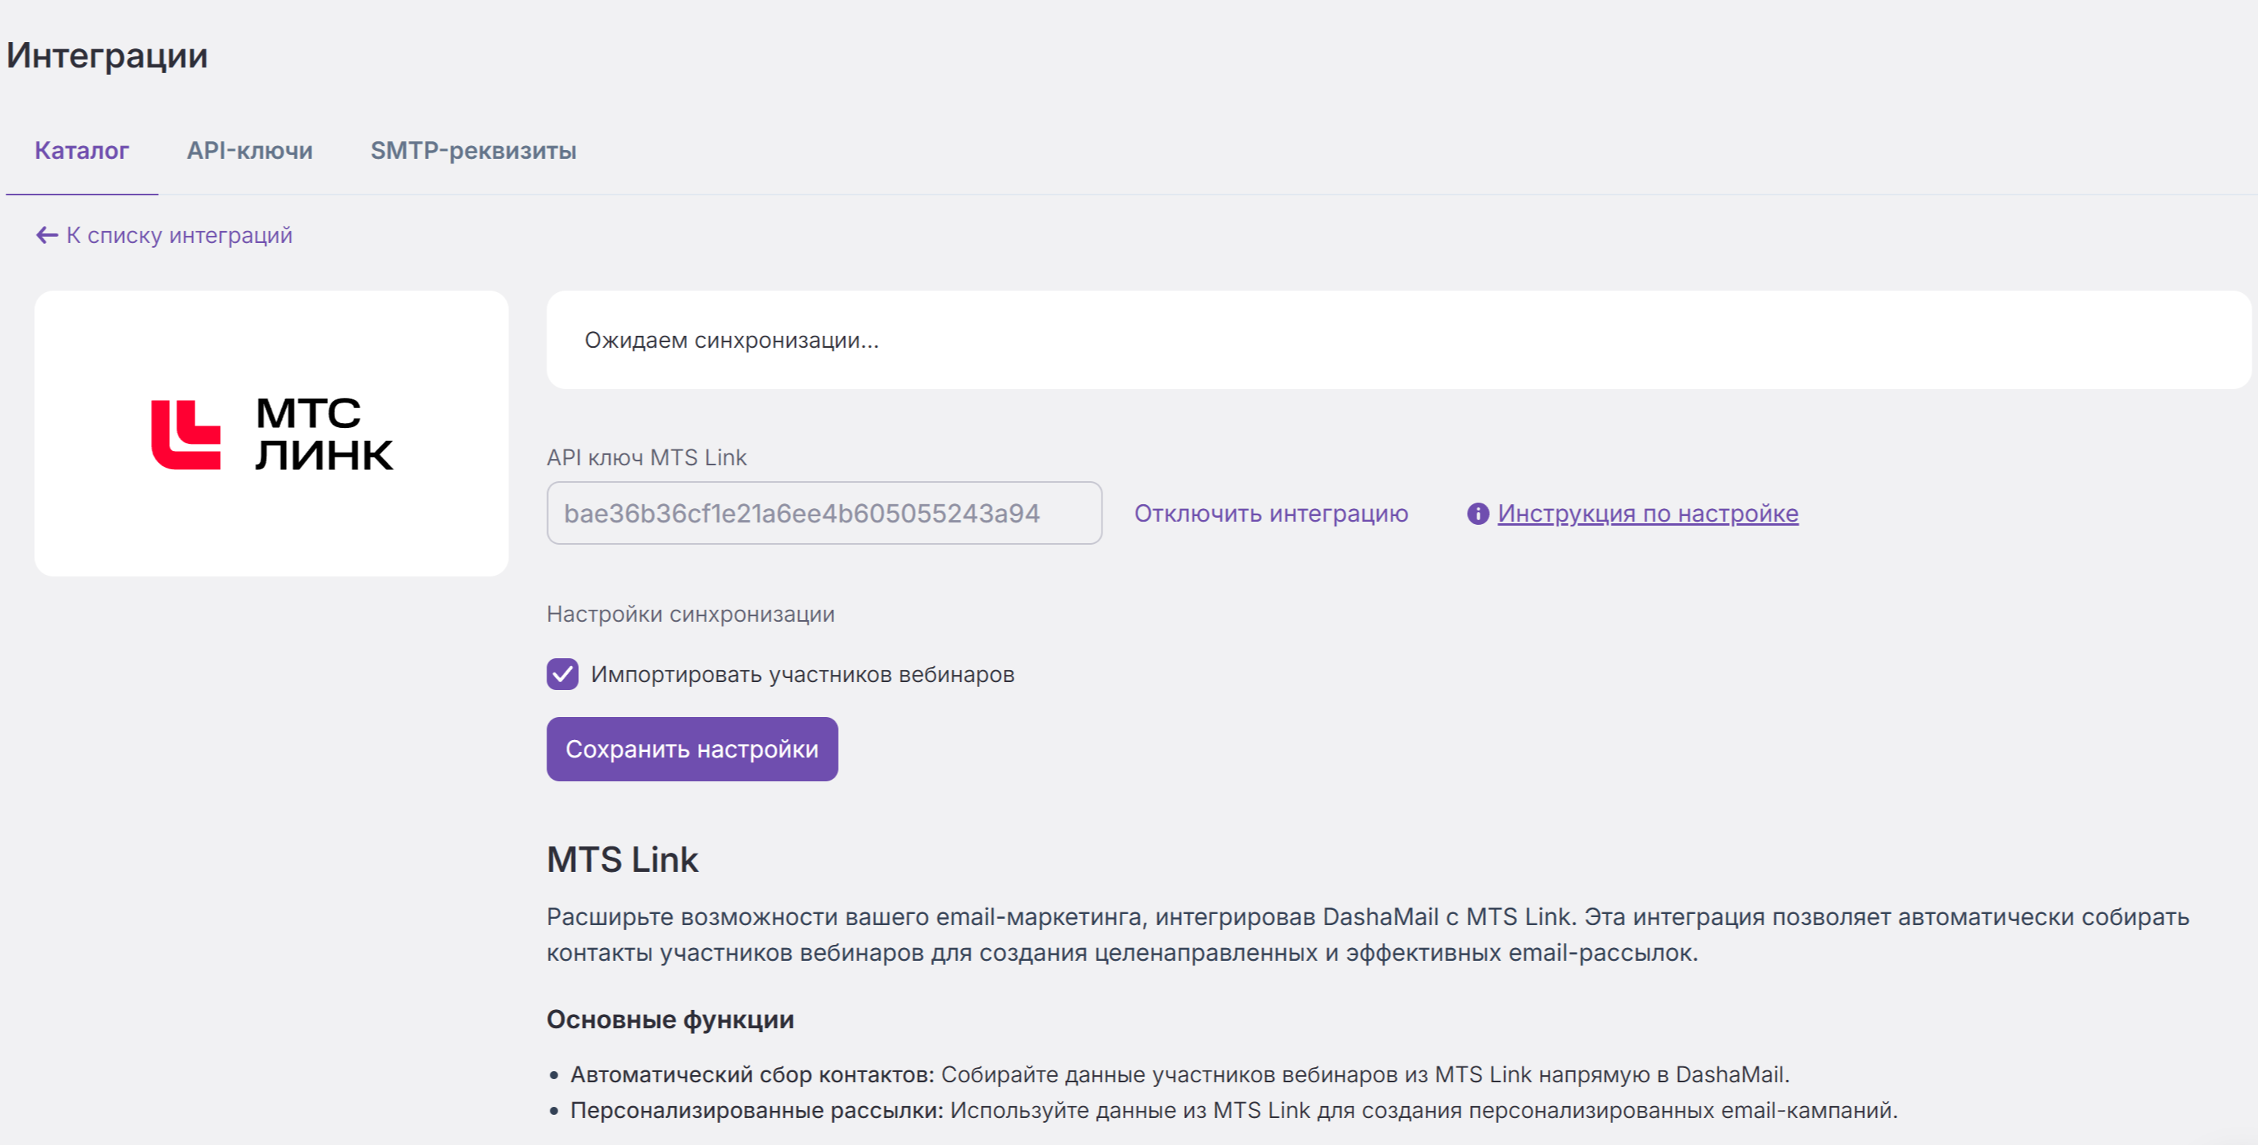
Task: Toggle the Импортировать участников вебинаров checkbox
Action: tap(563, 673)
